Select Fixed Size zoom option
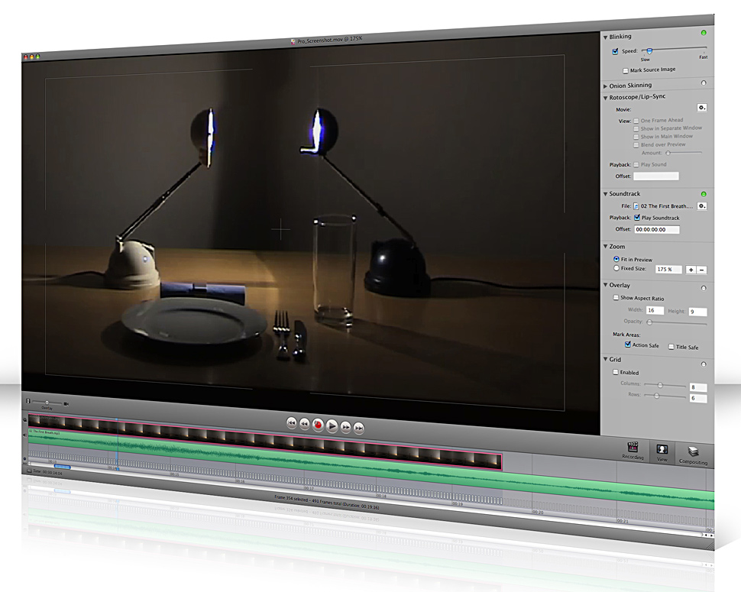 (x=616, y=268)
